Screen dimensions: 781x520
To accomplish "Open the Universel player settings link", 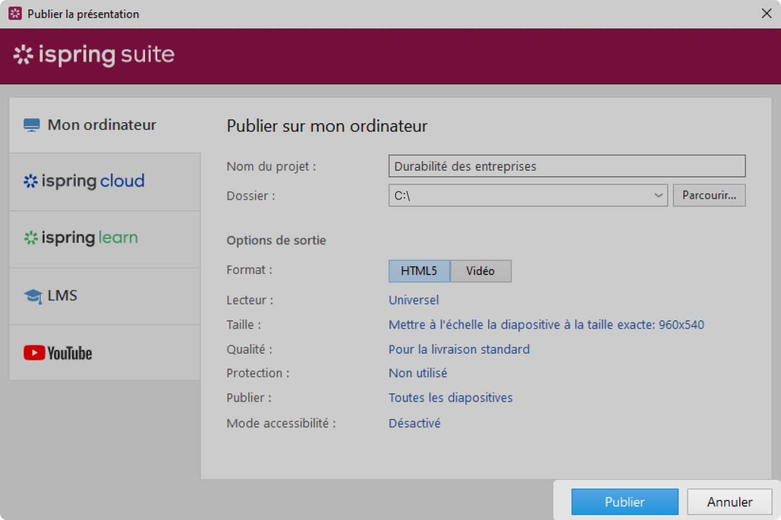I will point(413,300).
